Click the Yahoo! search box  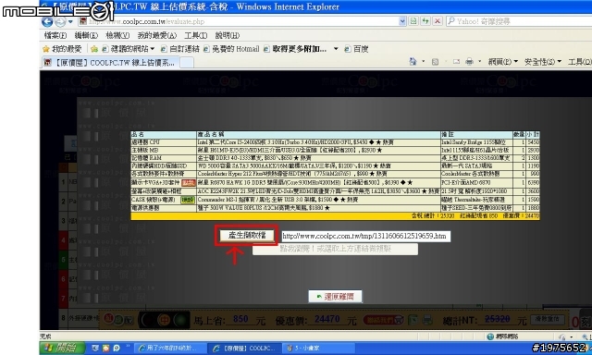click(519, 21)
